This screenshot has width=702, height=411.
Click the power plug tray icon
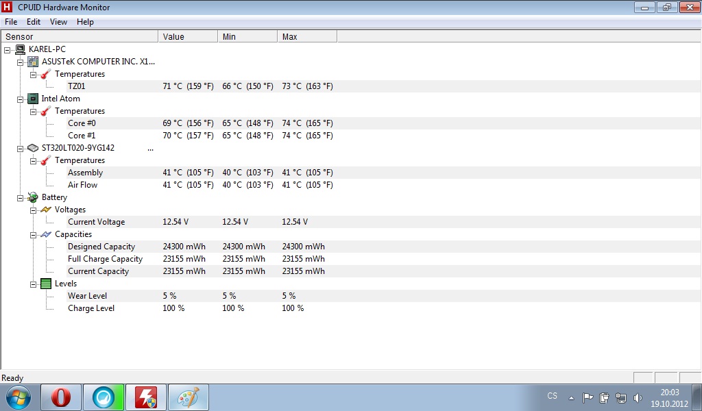click(604, 397)
